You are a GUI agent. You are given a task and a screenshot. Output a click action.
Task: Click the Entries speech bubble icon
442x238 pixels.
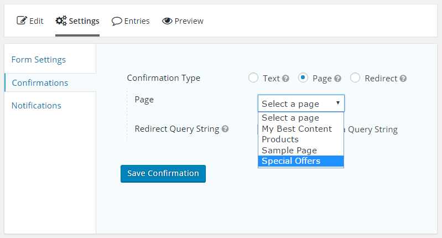117,21
